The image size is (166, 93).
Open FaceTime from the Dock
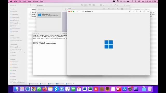click(73, 89)
